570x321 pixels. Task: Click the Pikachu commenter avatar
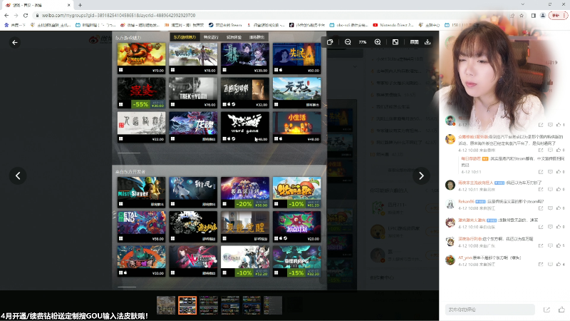(x=450, y=139)
